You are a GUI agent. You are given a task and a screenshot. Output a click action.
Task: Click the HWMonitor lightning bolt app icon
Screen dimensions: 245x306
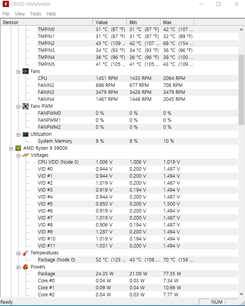tap(6, 4)
